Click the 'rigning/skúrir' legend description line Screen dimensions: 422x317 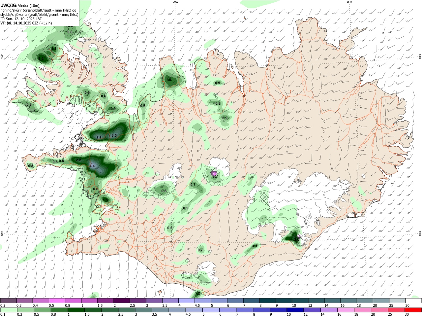[x=38, y=10]
